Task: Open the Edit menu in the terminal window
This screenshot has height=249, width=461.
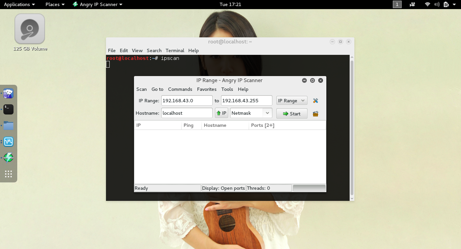Action: [x=124, y=50]
